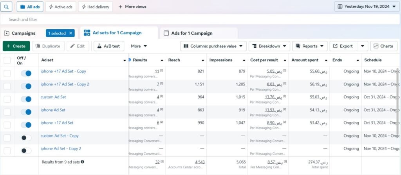Click the magnifying glass search icon

click(x=7, y=7)
